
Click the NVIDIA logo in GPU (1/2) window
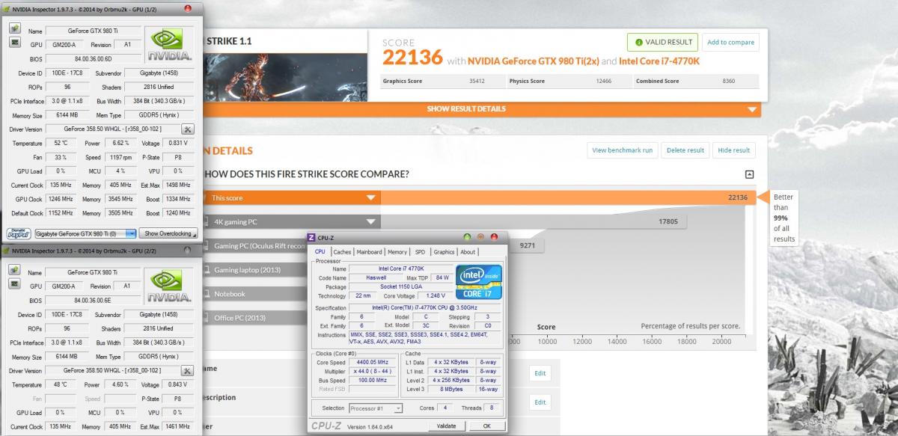pos(169,46)
